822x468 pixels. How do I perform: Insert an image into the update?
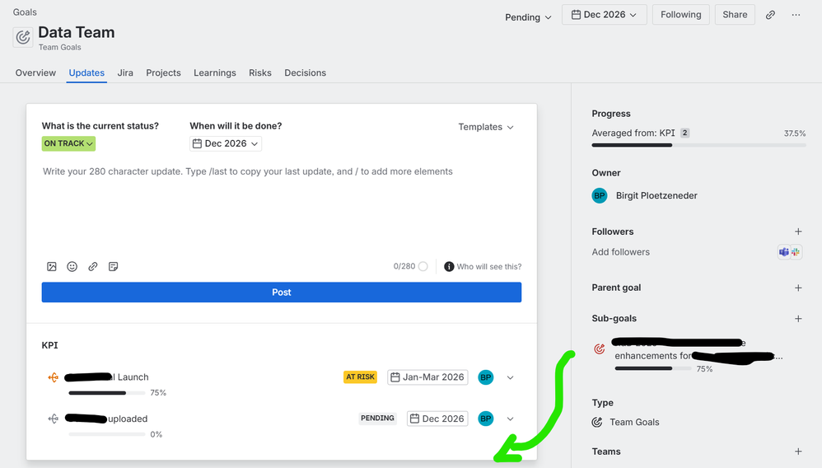click(51, 266)
